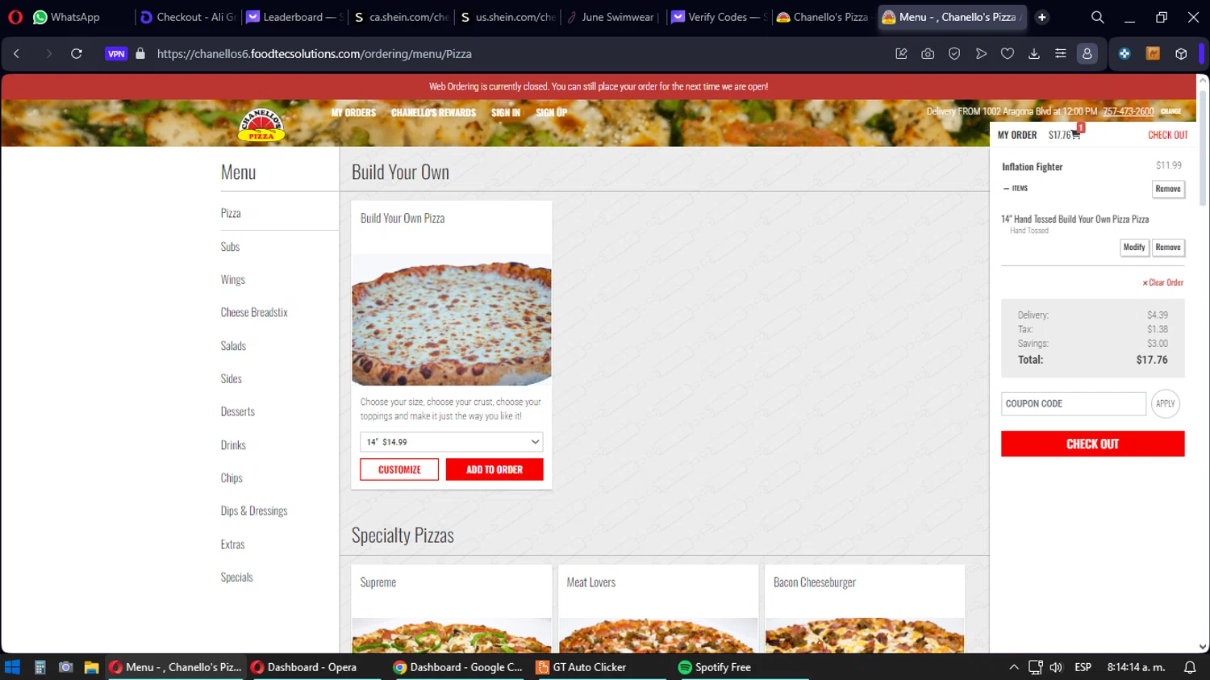Click the Chanello's Pizza logo
Viewport: 1210px width, 680px height.
pyautogui.click(x=261, y=124)
